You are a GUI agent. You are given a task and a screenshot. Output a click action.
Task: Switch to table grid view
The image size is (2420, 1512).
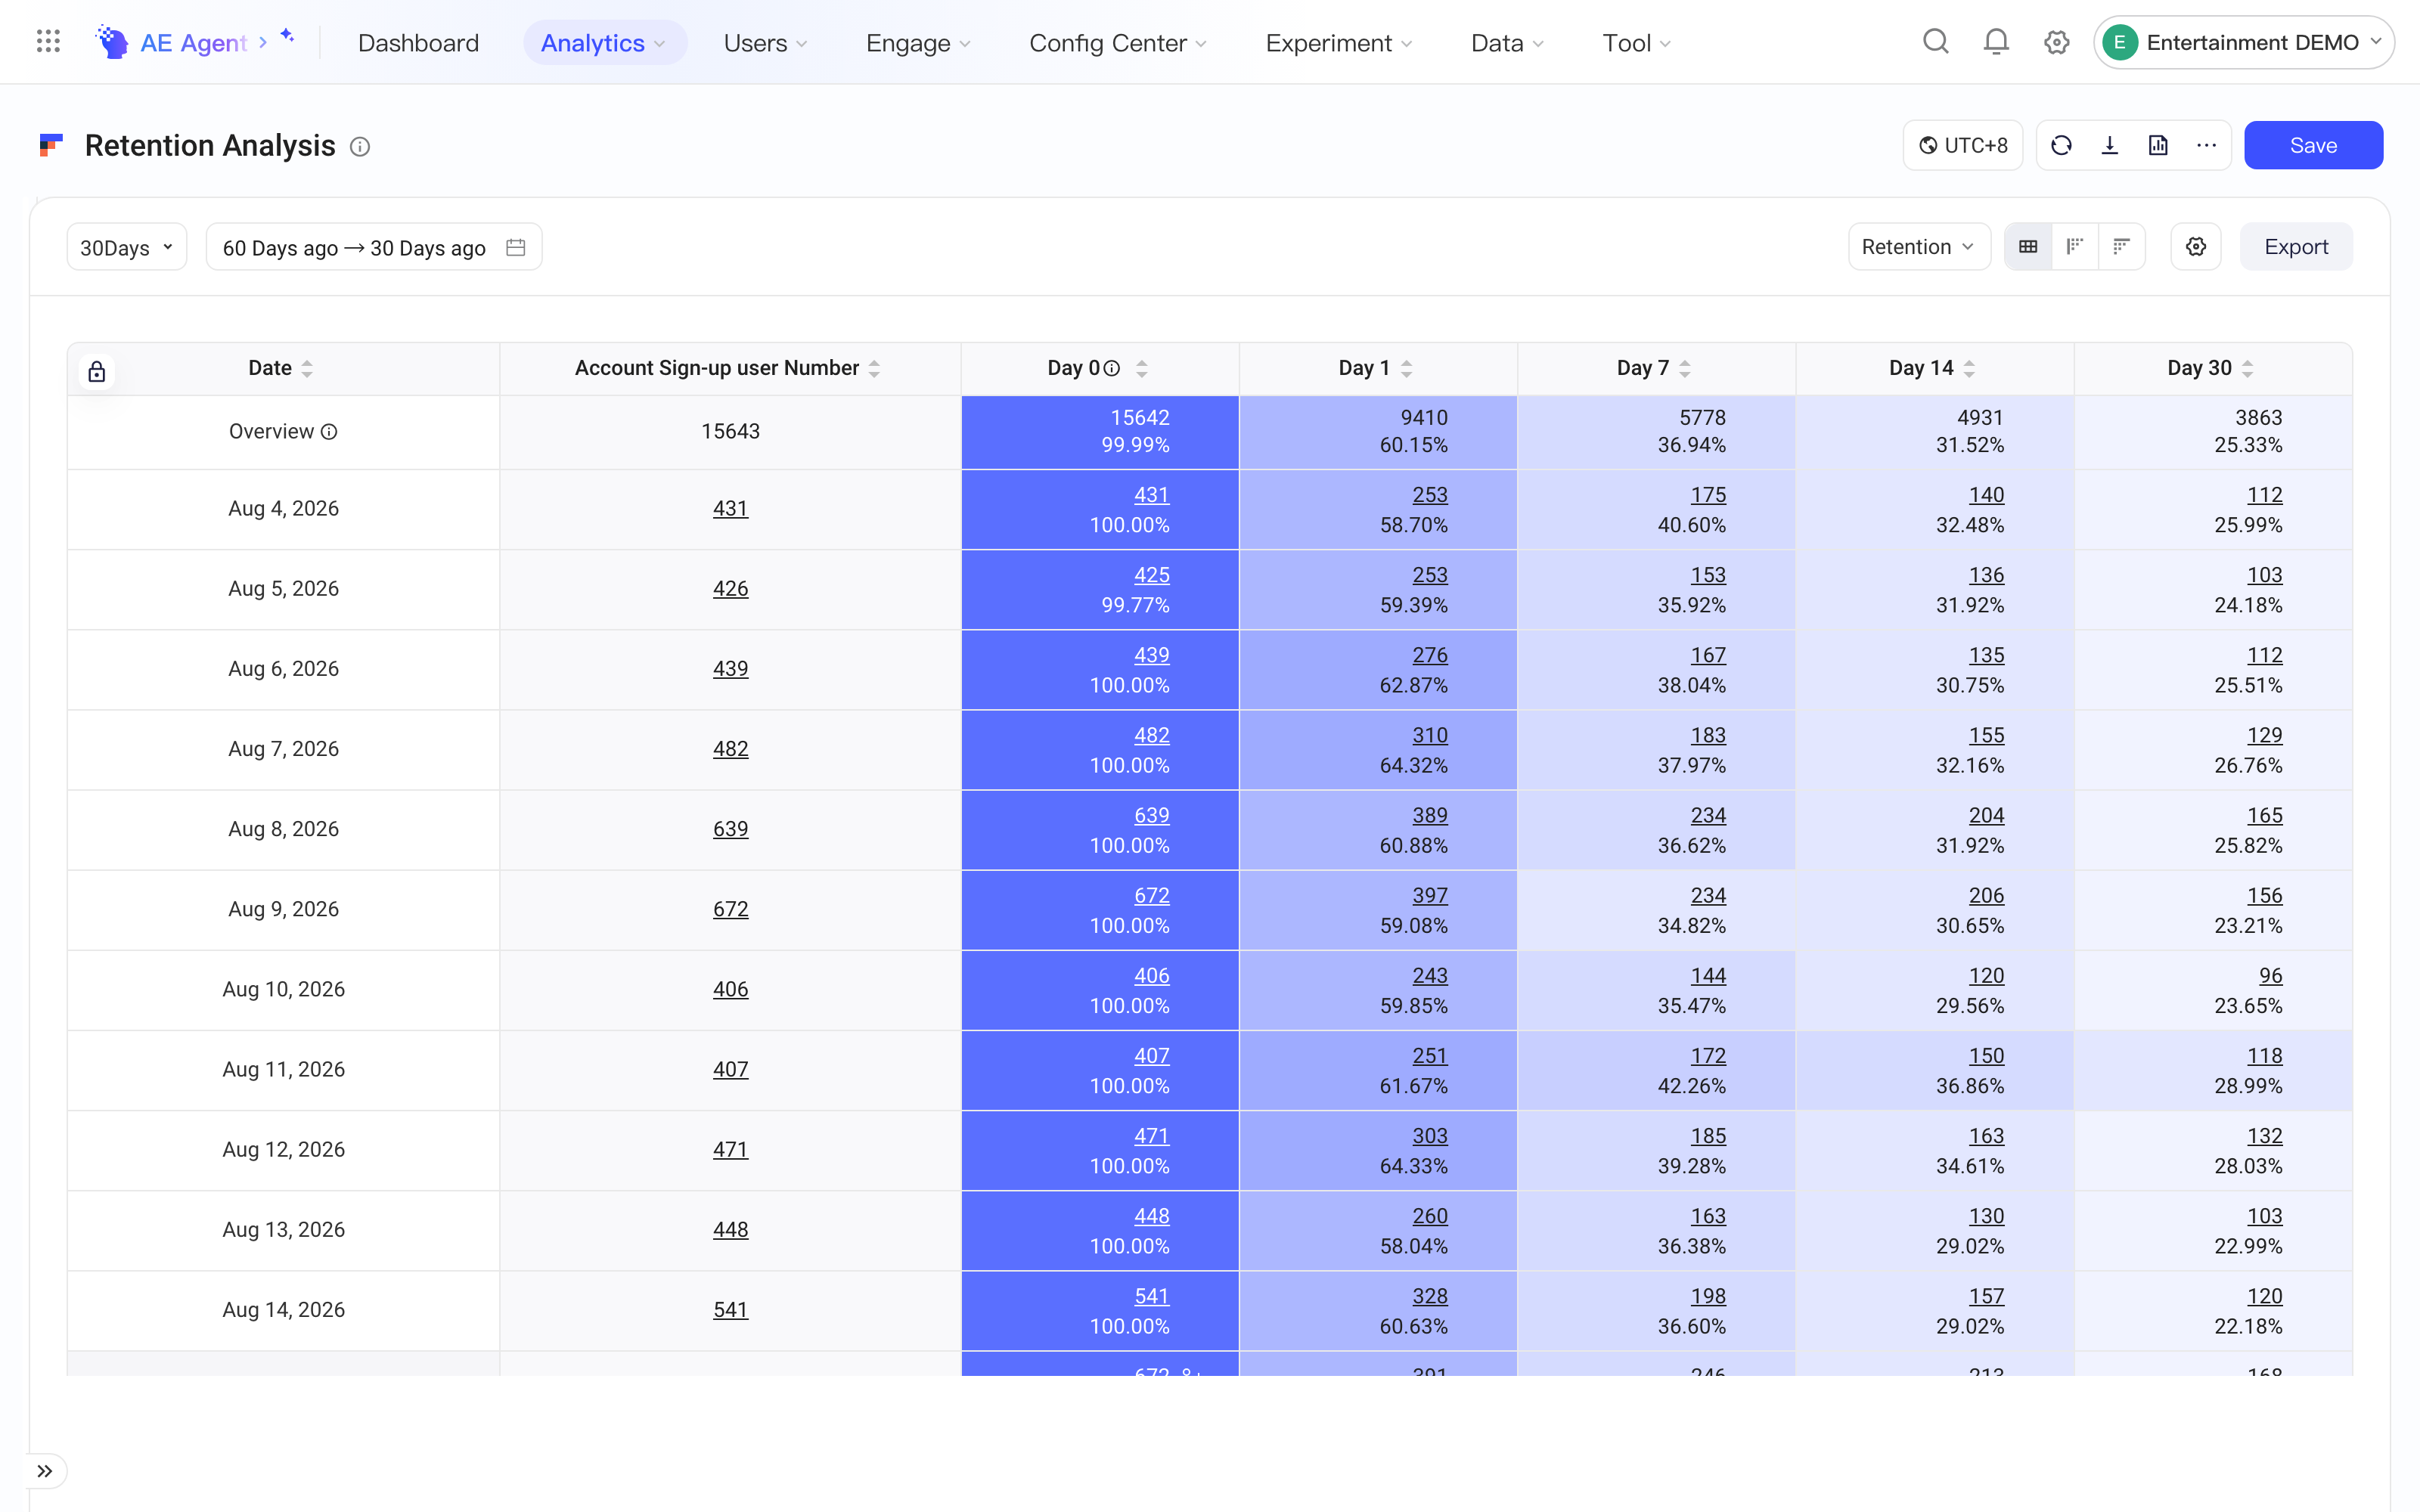coord(2028,247)
